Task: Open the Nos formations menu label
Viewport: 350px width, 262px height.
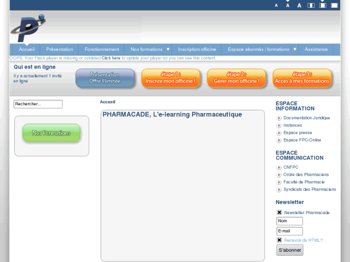Action: point(146,50)
